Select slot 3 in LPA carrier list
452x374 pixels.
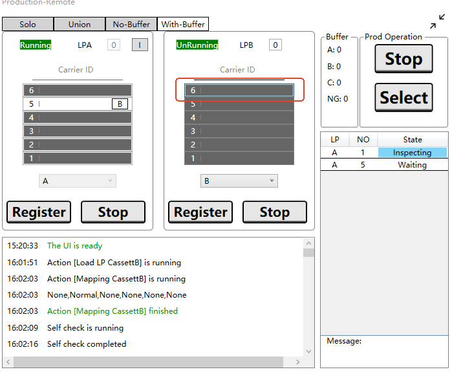[x=78, y=131]
